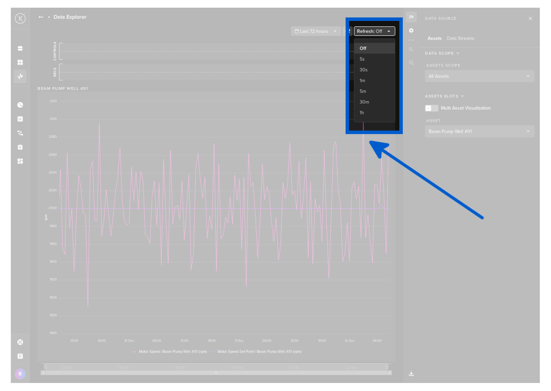
Task: Select 30s refresh interval
Action: (x=375, y=70)
